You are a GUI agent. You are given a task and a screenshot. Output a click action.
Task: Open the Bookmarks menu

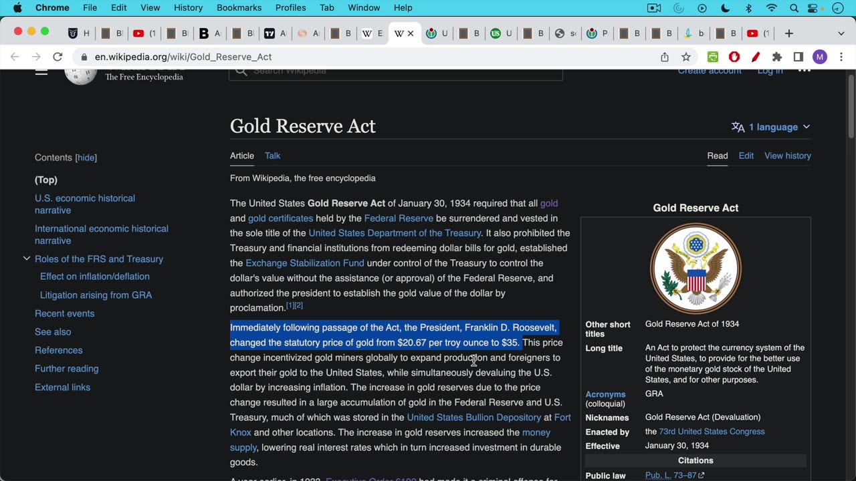point(239,7)
